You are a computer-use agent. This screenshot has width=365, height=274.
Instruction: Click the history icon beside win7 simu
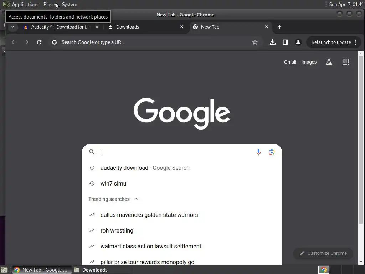click(x=92, y=183)
